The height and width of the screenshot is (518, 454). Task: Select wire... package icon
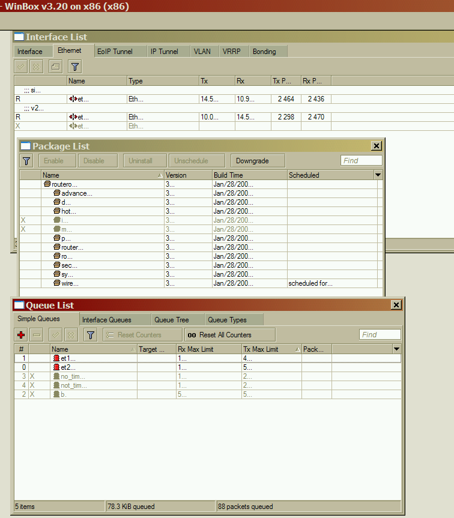coord(57,283)
